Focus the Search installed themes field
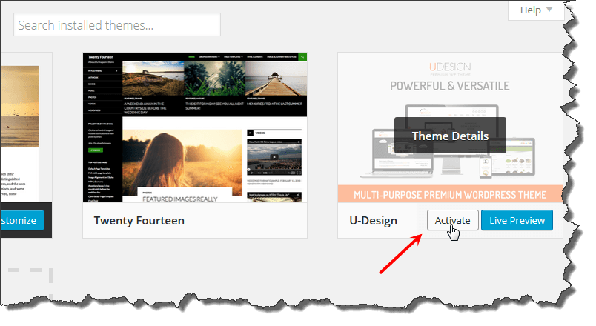Screen dimensions: 596x326 tap(117, 24)
